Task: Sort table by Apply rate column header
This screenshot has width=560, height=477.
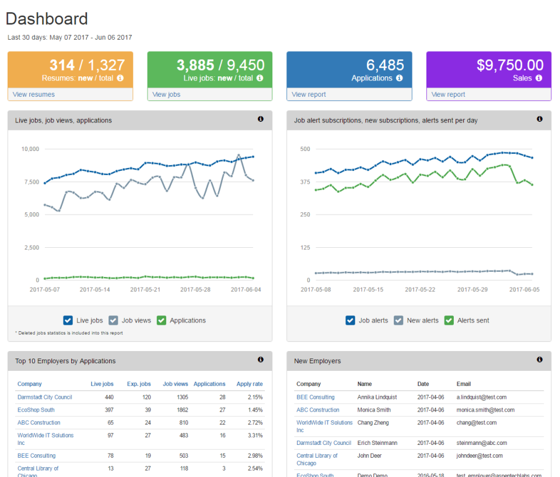Action: (250, 384)
